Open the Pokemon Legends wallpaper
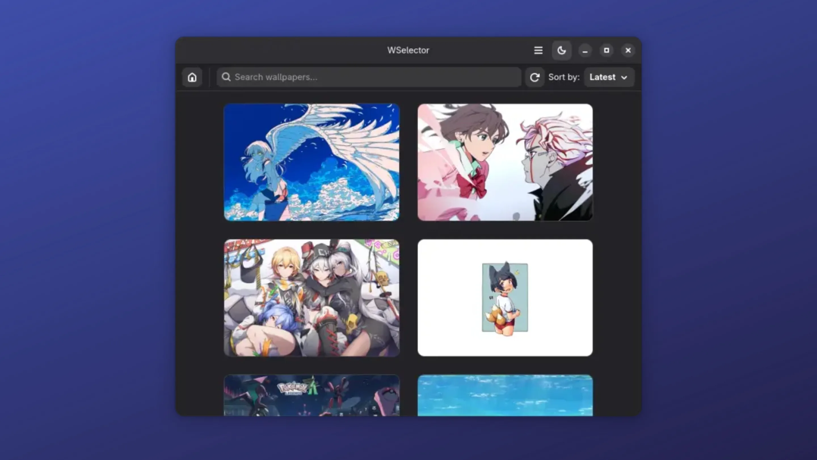This screenshot has height=460, width=817. pyautogui.click(x=311, y=395)
